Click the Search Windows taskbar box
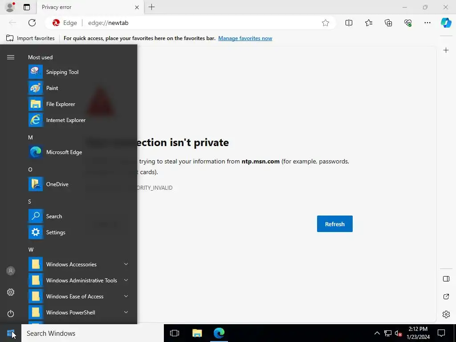The width and height of the screenshot is (456, 342). (x=93, y=333)
